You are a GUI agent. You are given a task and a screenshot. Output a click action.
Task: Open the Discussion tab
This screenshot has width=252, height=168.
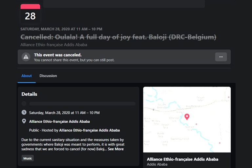pyautogui.click(x=48, y=76)
